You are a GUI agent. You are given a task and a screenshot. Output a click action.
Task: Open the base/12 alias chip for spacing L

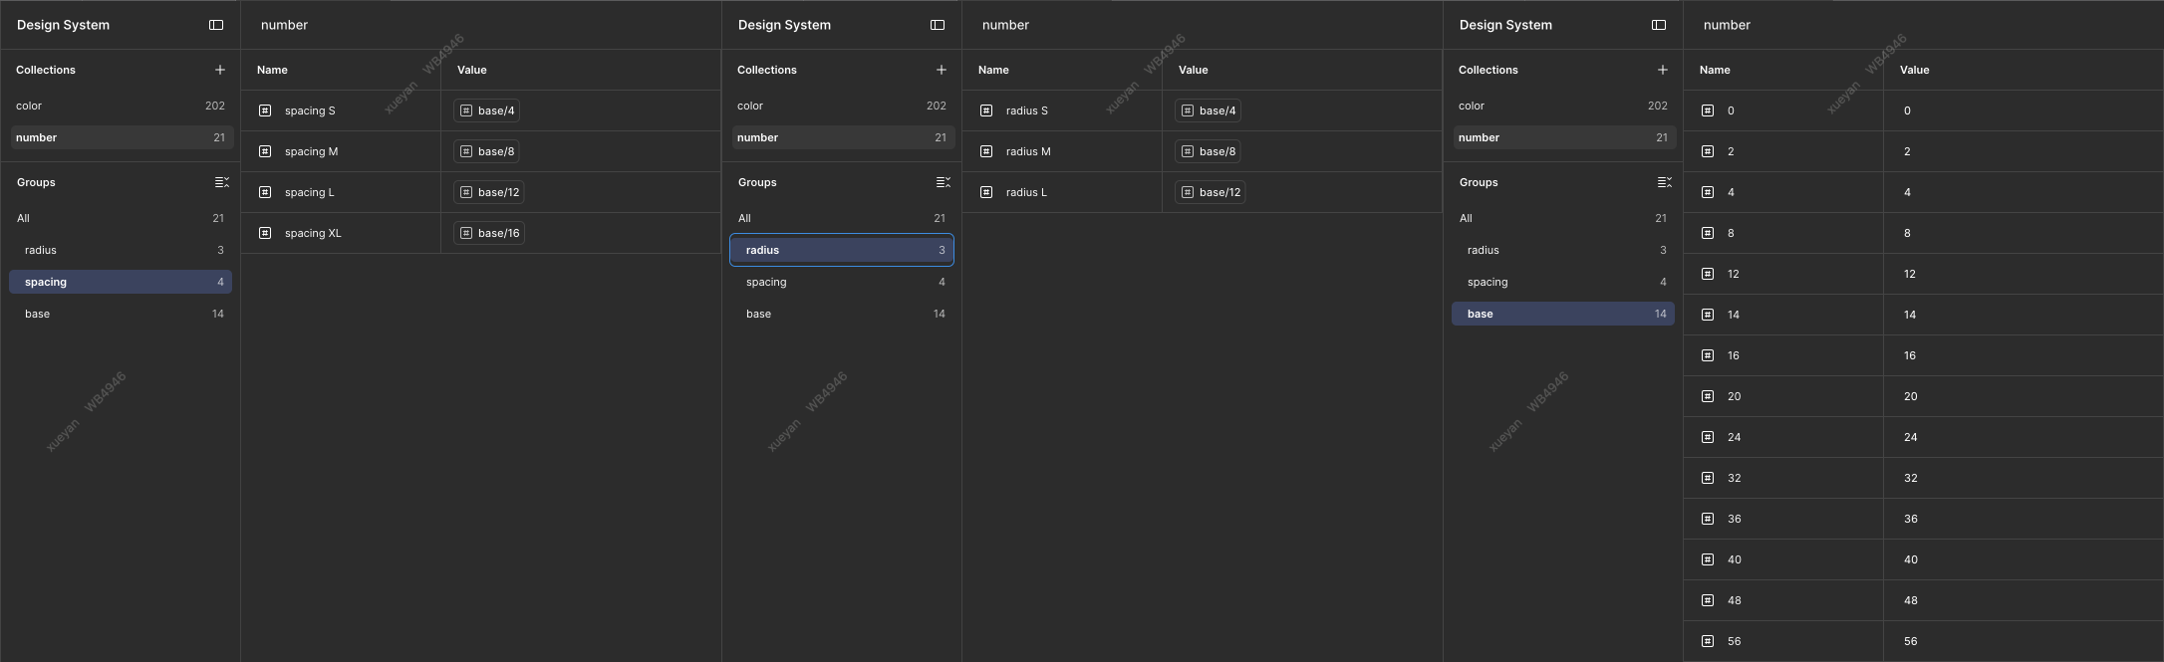(x=489, y=192)
